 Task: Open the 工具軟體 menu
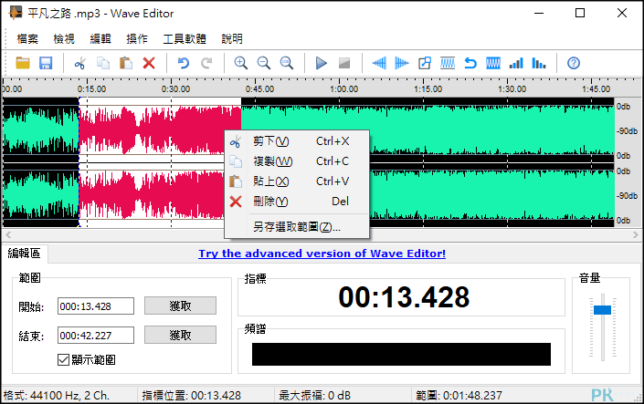(185, 39)
